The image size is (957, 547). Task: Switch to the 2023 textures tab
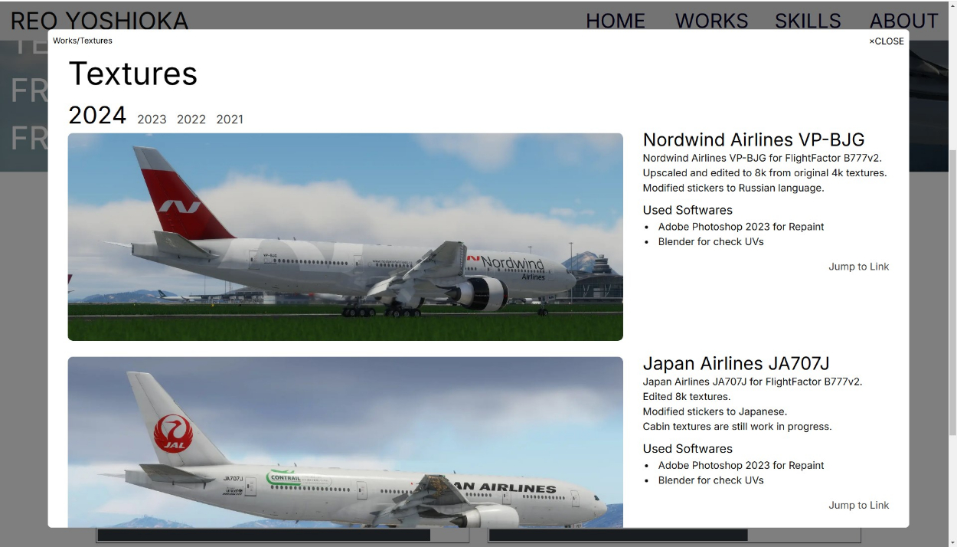pos(152,120)
